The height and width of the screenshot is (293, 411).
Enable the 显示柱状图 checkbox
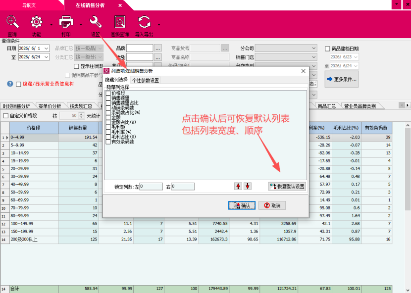pos(76,66)
